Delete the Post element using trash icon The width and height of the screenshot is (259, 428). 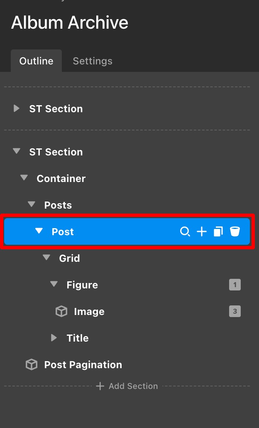pyautogui.click(x=235, y=231)
